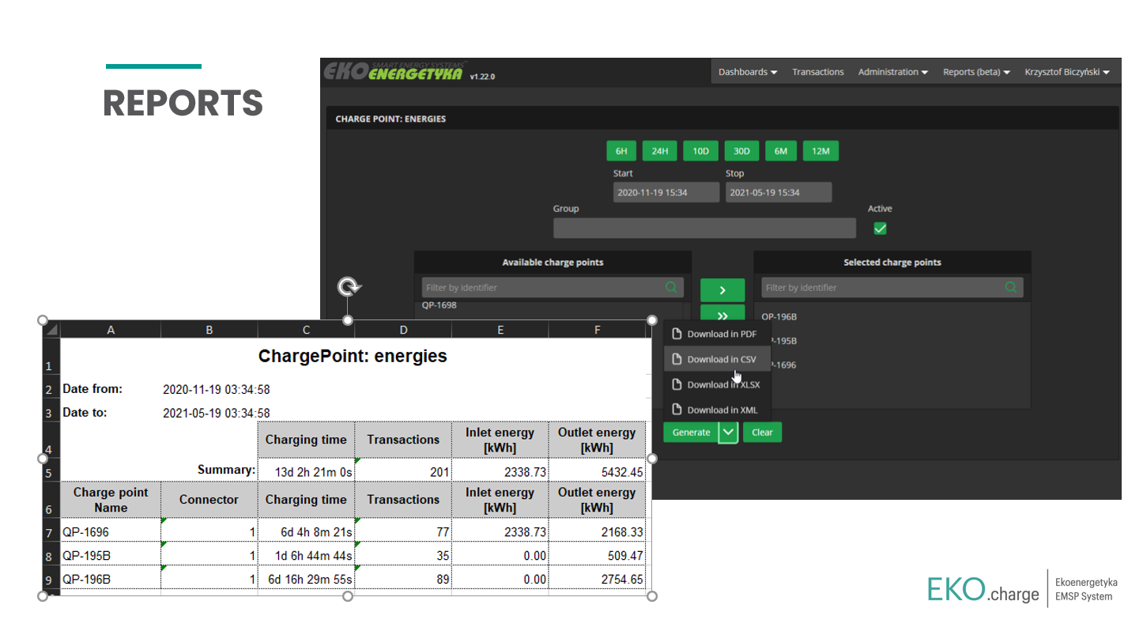The height and width of the screenshot is (635, 1128).
Task: Click the file icon beside Download in XML
Action: click(677, 410)
